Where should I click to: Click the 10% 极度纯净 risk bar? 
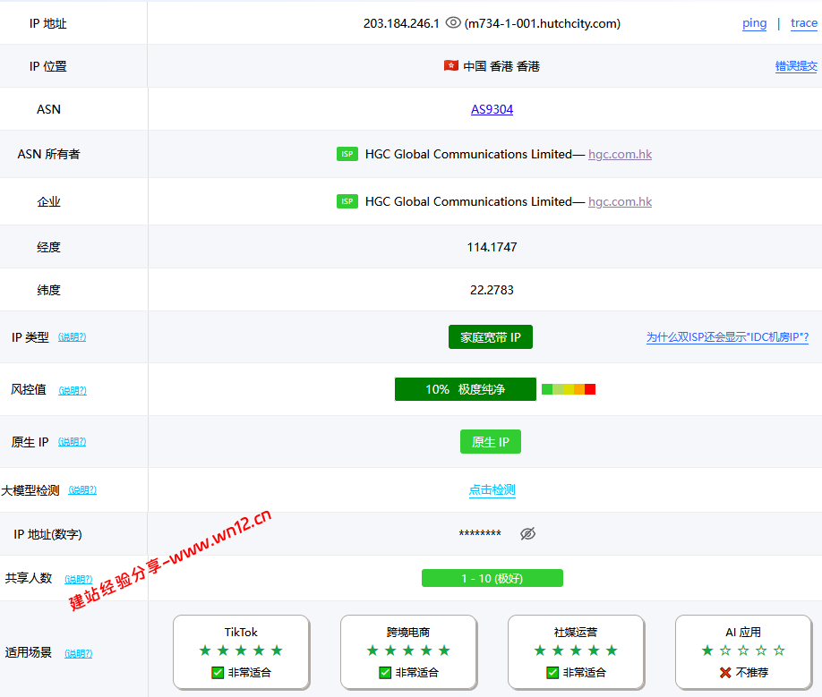(x=465, y=389)
